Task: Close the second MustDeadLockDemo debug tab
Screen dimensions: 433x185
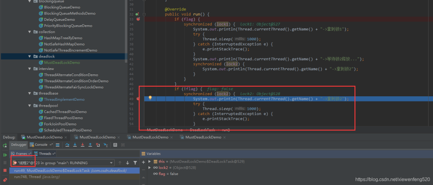Action: click(119, 137)
